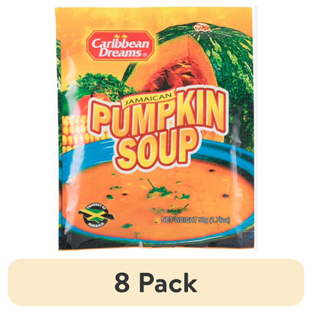Click the black peppercorn in the soup
312x312 pixels.
[x=211, y=170]
